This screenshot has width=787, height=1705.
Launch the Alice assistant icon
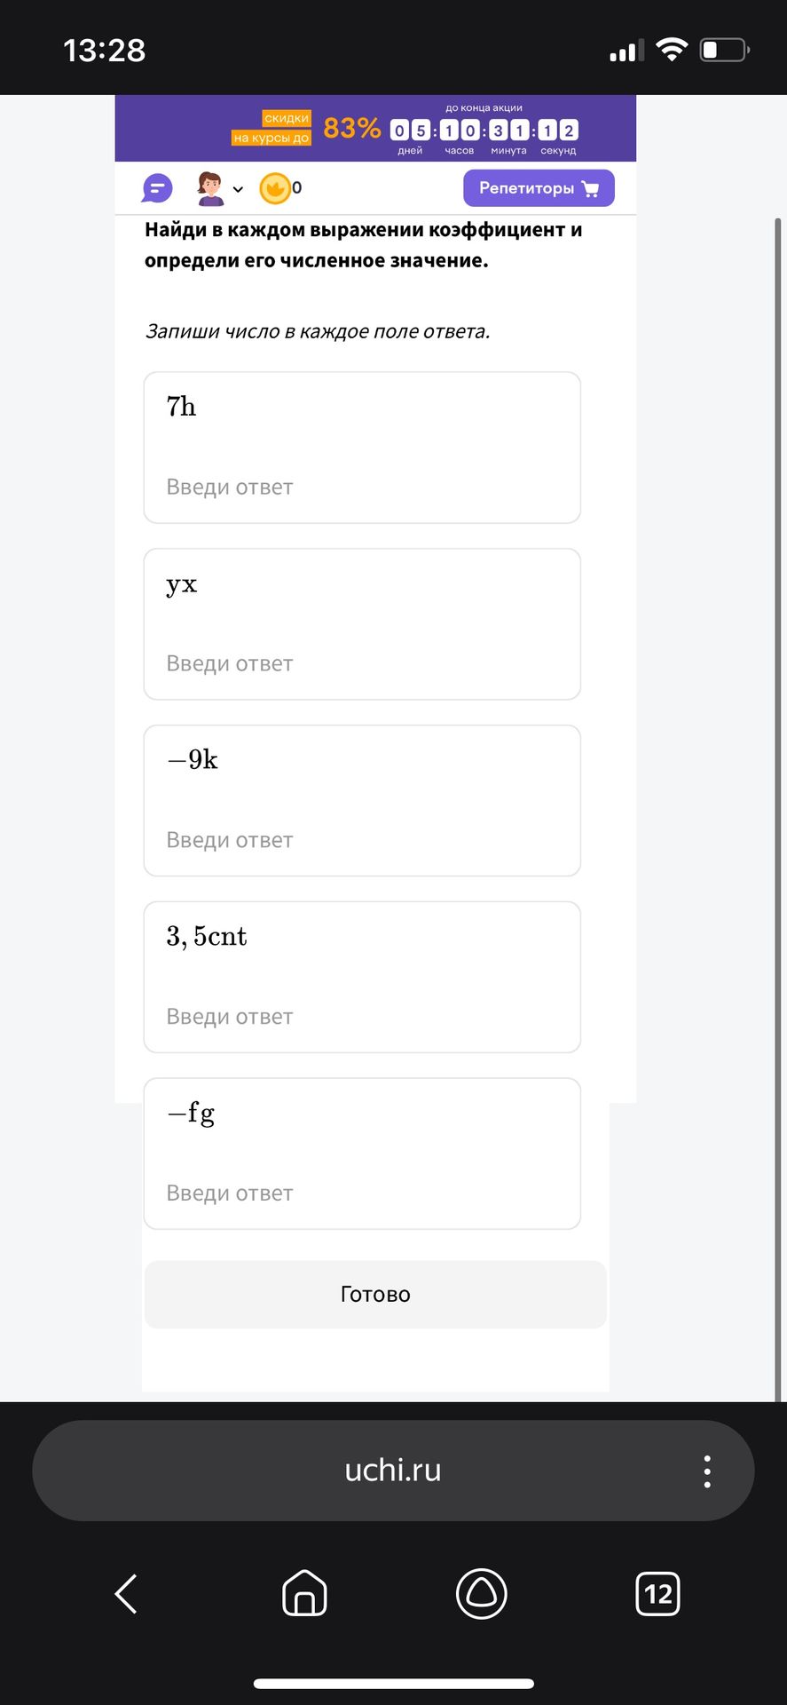(481, 1593)
